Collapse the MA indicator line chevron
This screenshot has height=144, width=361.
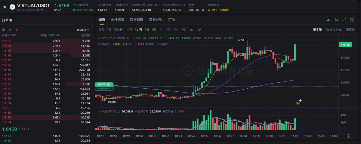[x=100, y=44]
